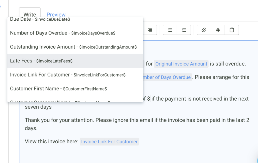Select Customer First Name option
This screenshot has width=258, height=163.
pos(58,89)
